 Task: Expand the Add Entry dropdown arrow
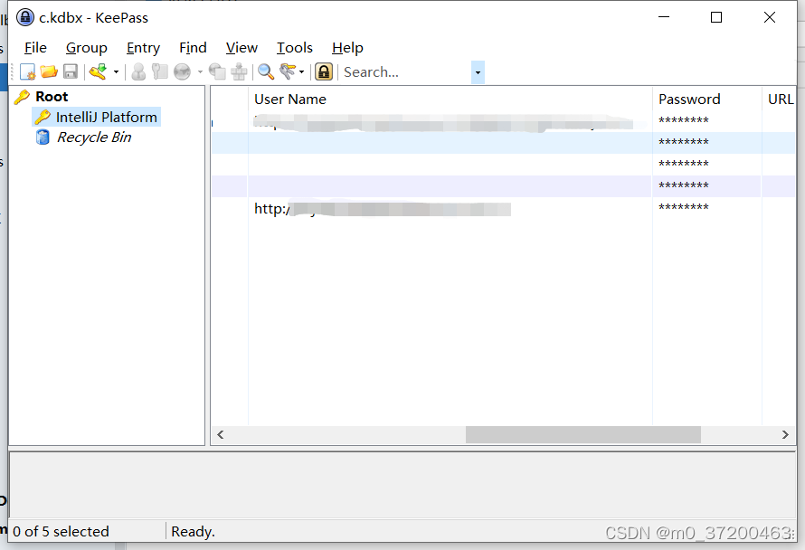tap(116, 71)
